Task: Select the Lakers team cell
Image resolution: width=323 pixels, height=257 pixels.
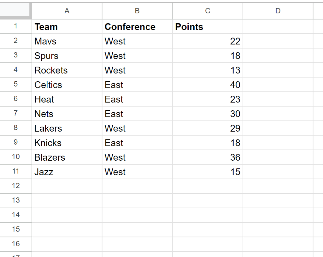Action: (67, 128)
